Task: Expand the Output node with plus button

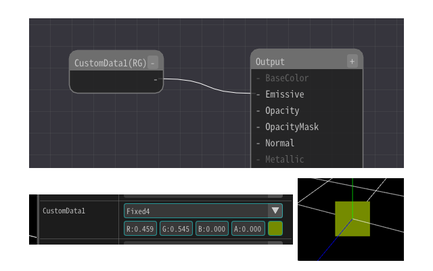Action: (352, 62)
